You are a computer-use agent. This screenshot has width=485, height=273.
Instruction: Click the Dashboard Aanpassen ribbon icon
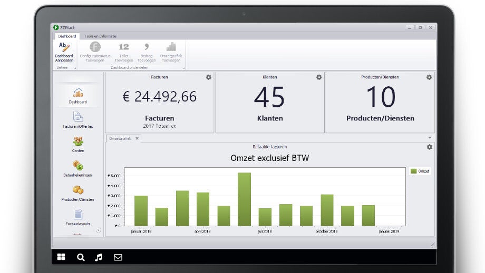click(x=64, y=47)
